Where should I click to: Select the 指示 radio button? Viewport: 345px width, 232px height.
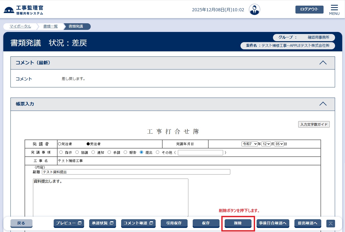coord(61,152)
